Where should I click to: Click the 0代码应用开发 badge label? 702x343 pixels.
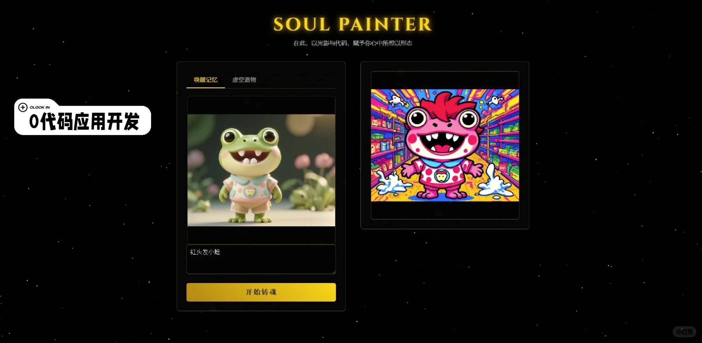(84, 122)
